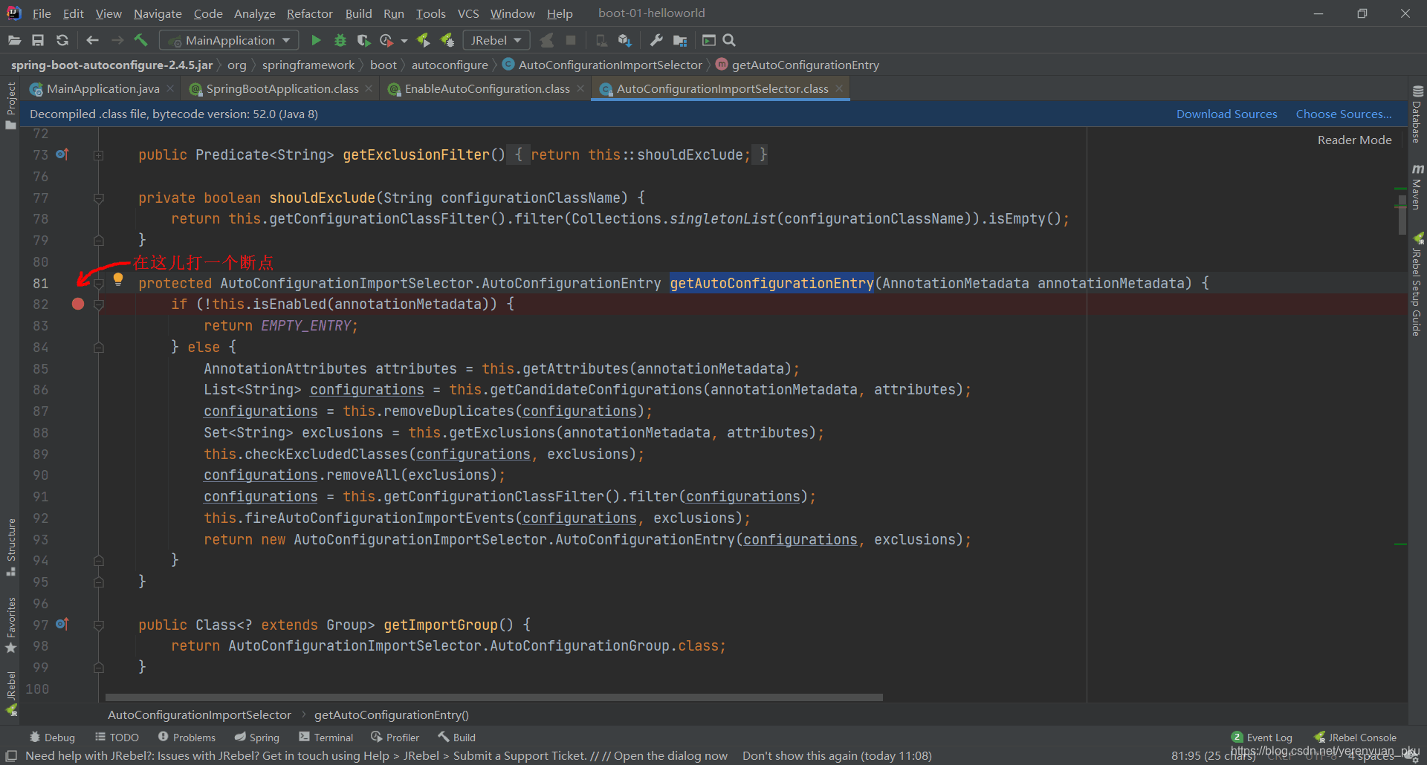
Task: Open Project Structure settings wrench icon
Action: [x=656, y=40]
